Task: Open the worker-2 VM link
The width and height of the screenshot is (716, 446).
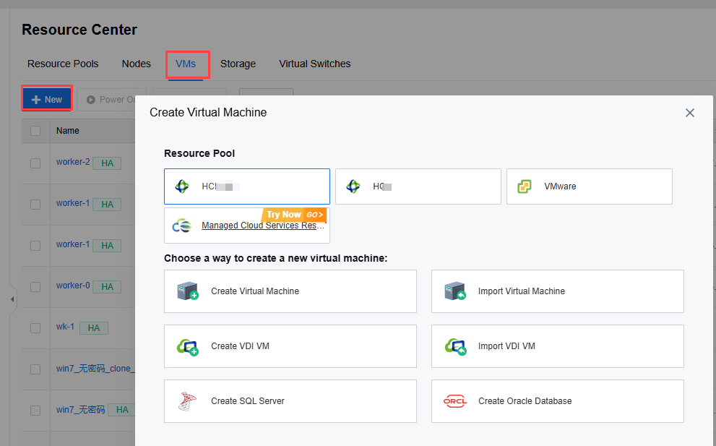Action: [x=73, y=162]
